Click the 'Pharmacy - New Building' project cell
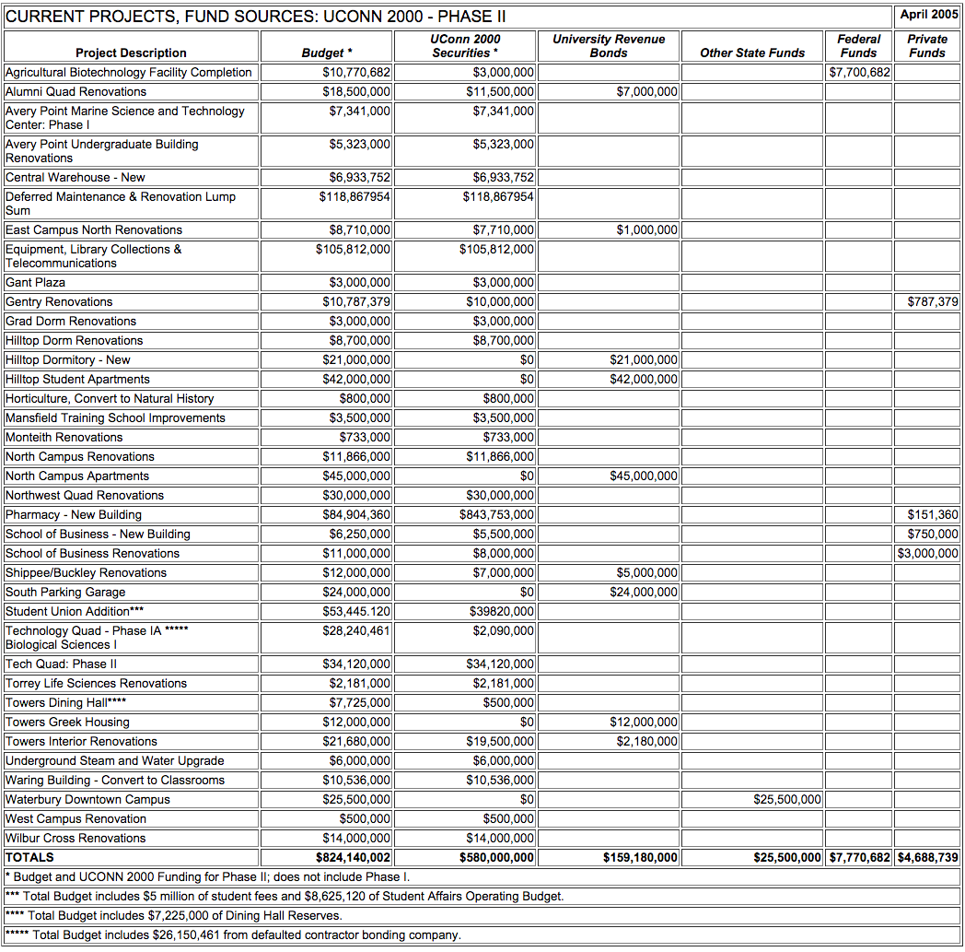The width and height of the screenshot is (965, 952). click(x=74, y=514)
